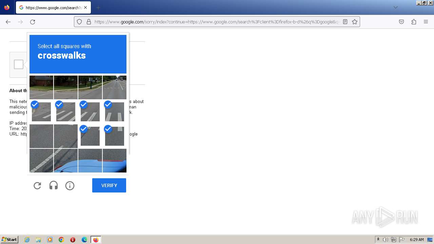
Task: Deselect second-row second crosswalk tile
Action: click(x=66, y=112)
